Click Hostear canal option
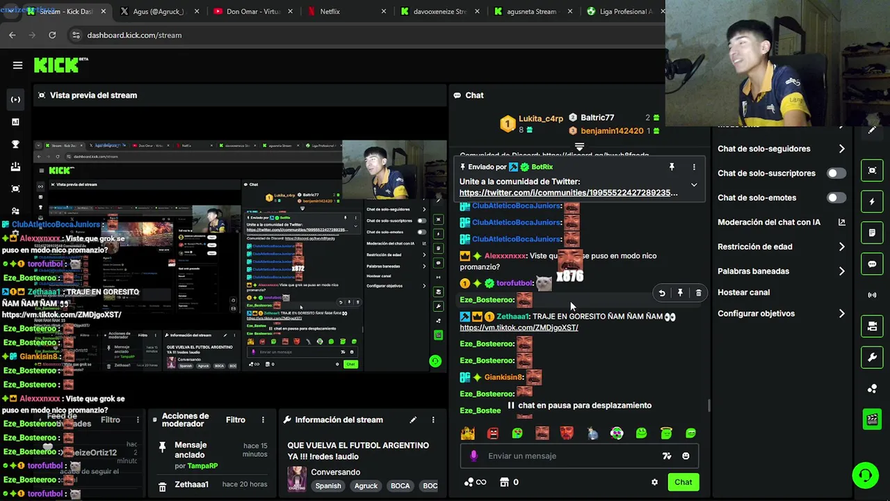The width and height of the screenshot is (890, 501). tap(743, 292)
